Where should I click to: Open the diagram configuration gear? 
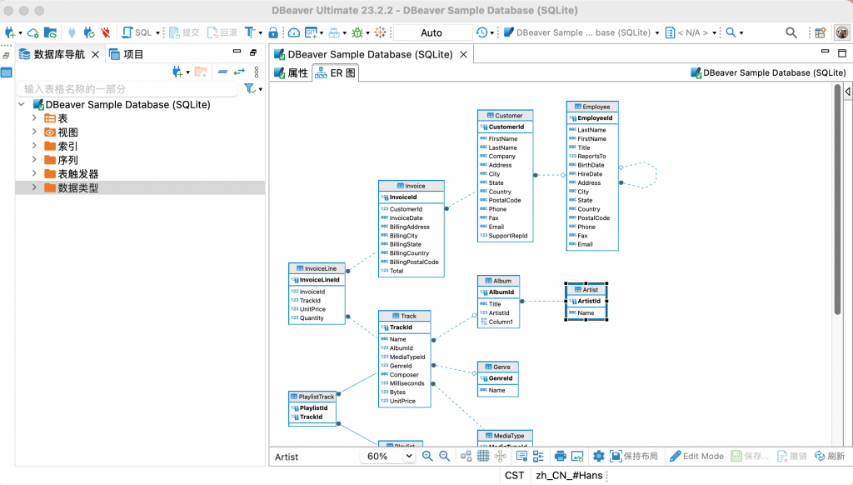(598, 456)
